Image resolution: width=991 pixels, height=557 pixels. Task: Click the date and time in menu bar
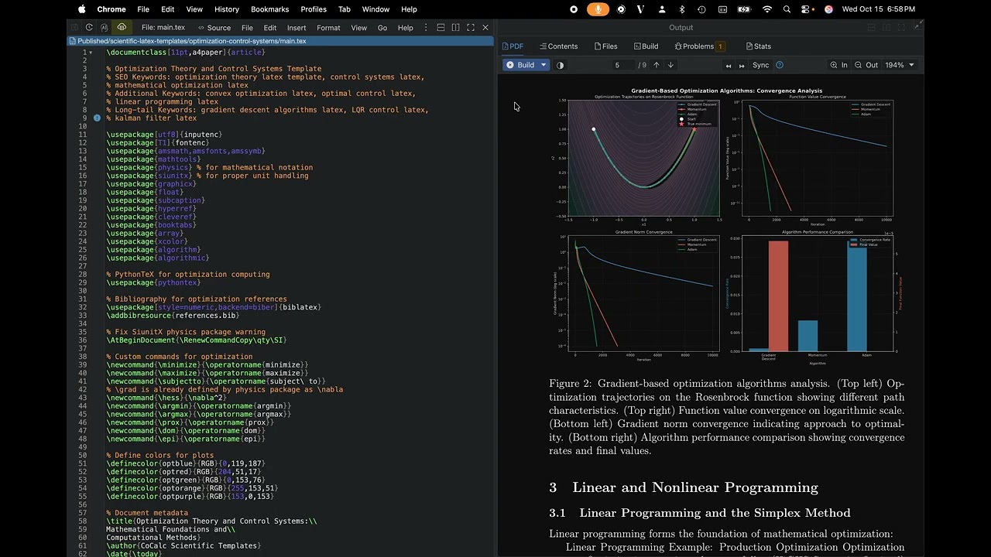point(879,9)
